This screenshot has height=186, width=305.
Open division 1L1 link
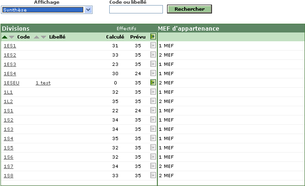click(8, 92)
